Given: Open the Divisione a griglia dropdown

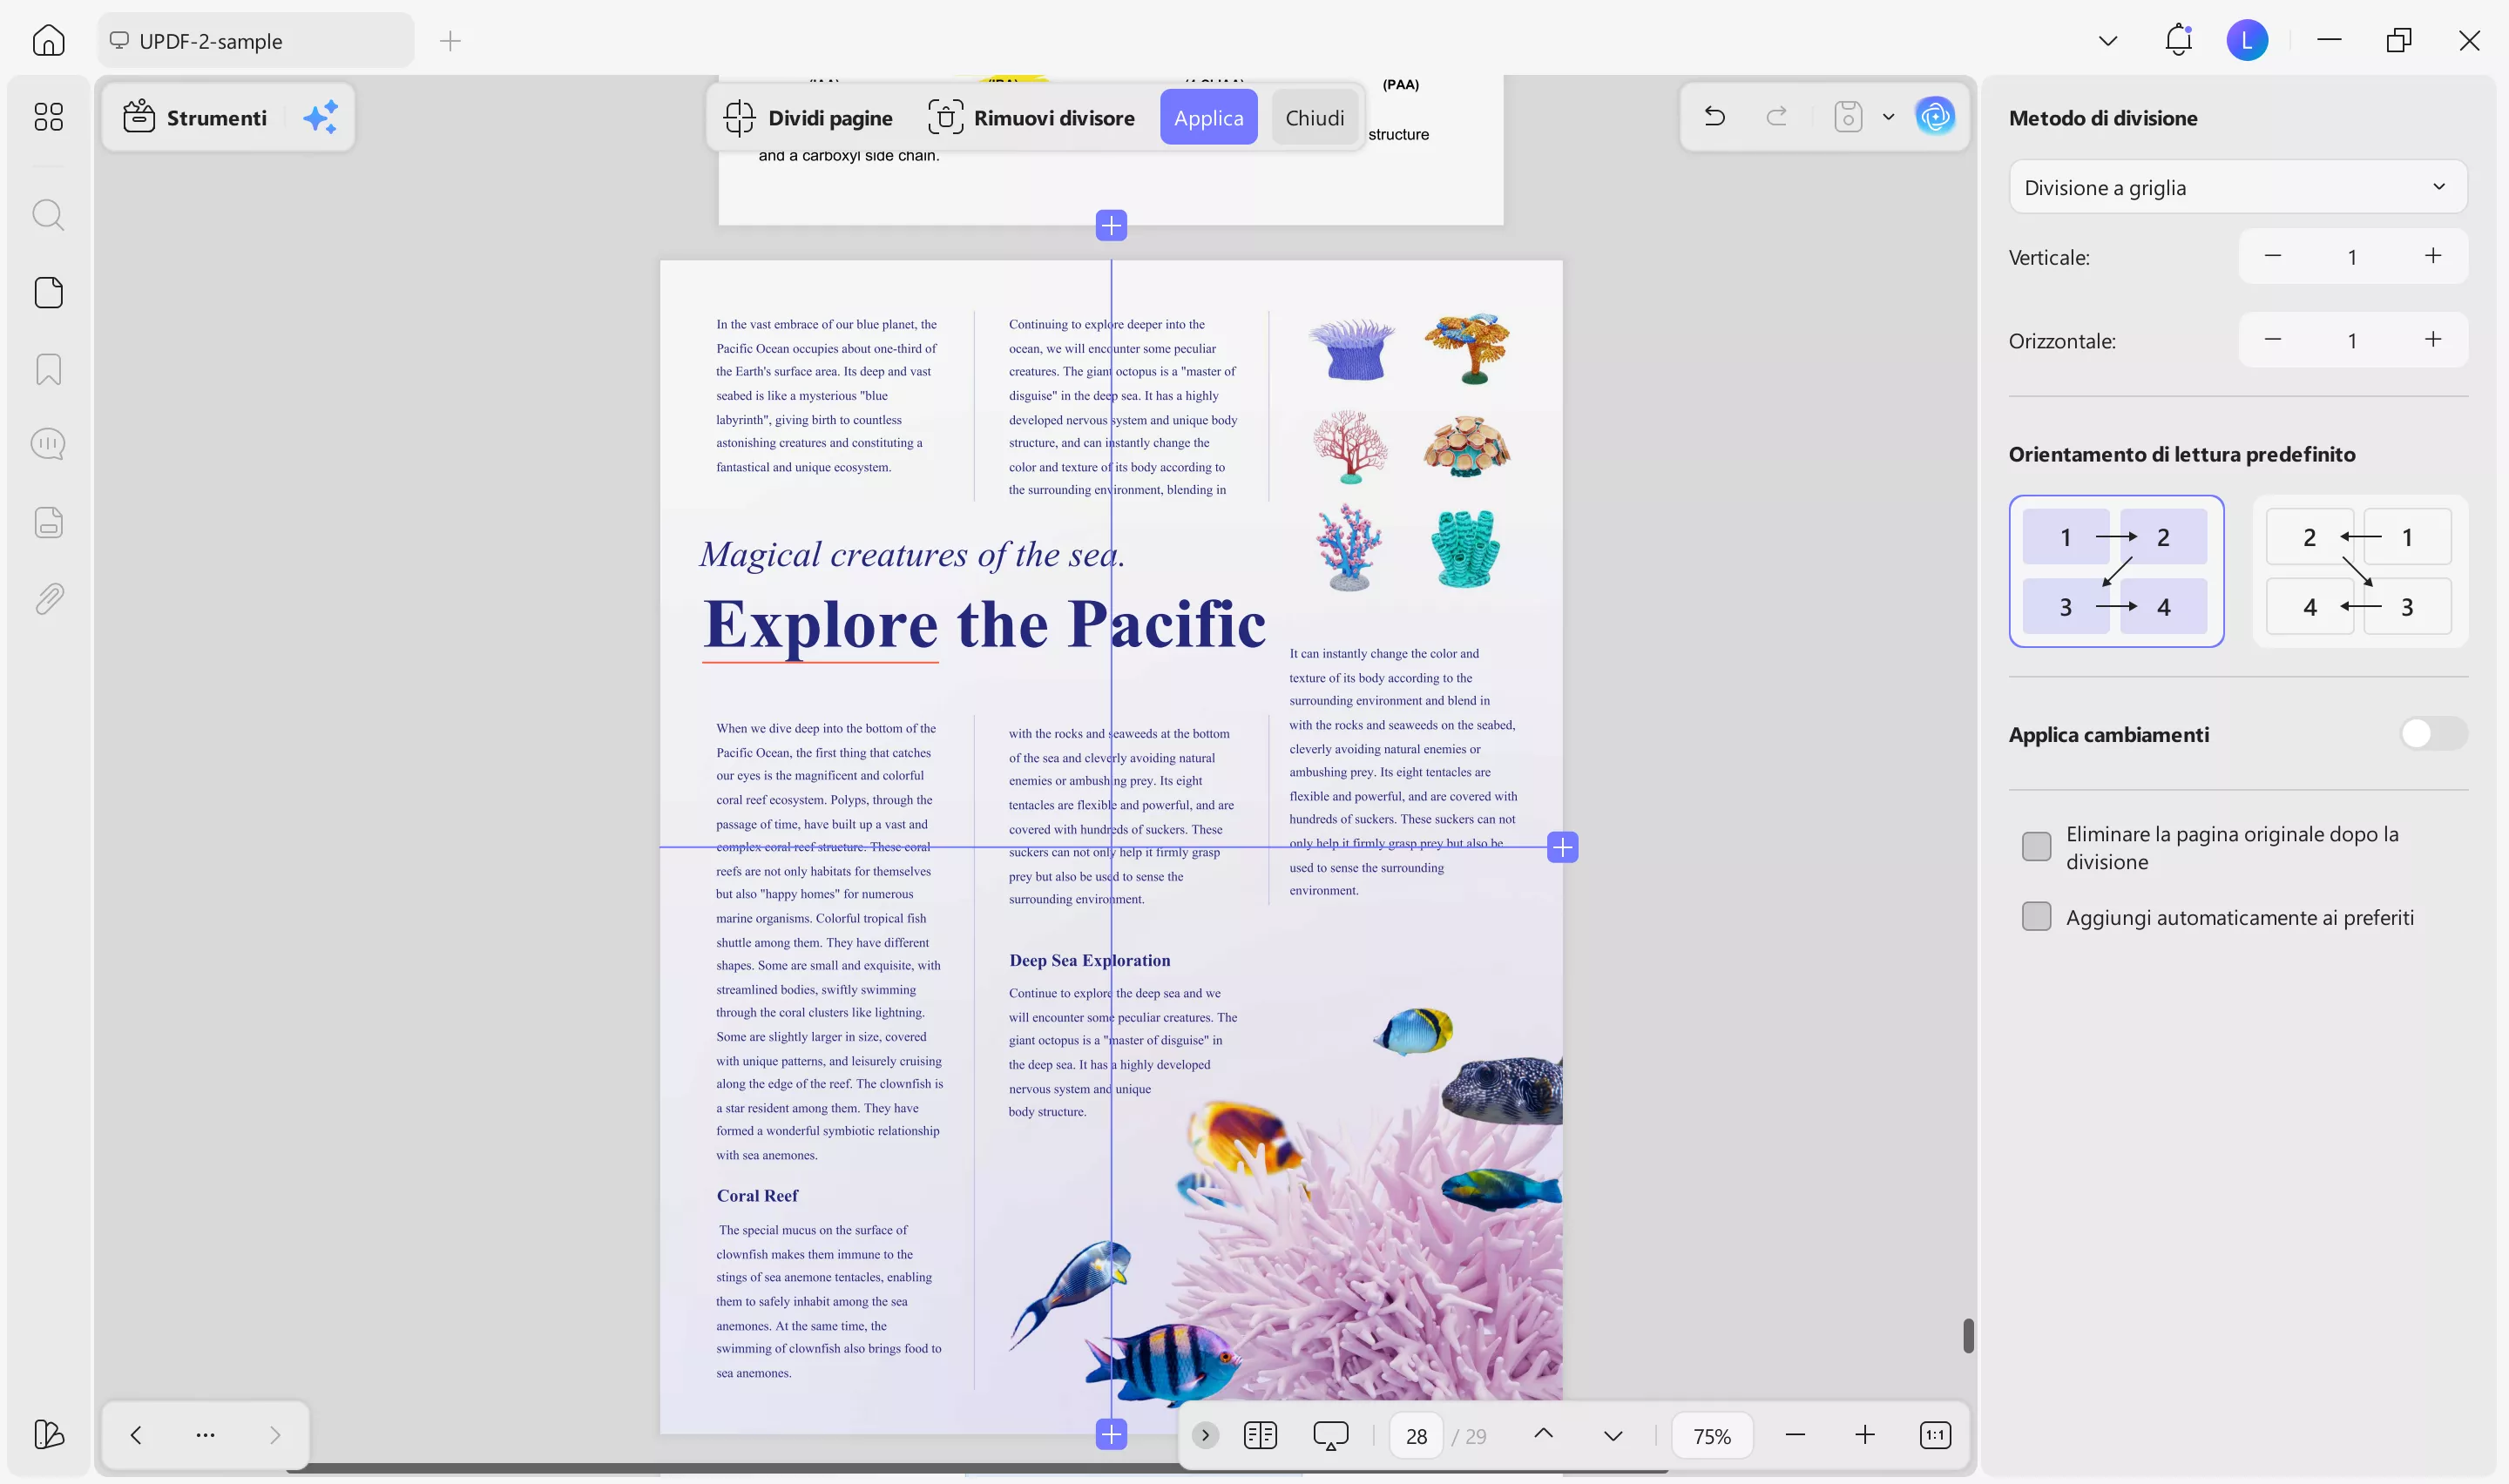Looking at the screenshot, I should (x=2237, y=186).
